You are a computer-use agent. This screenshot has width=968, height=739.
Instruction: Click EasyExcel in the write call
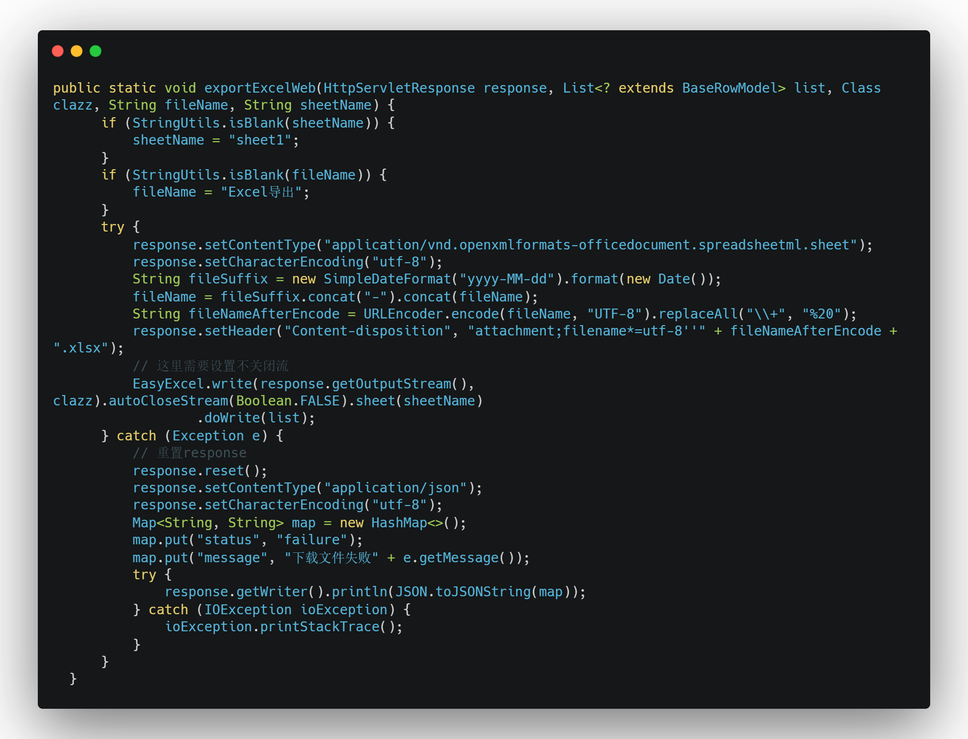[x=168, y=384]
